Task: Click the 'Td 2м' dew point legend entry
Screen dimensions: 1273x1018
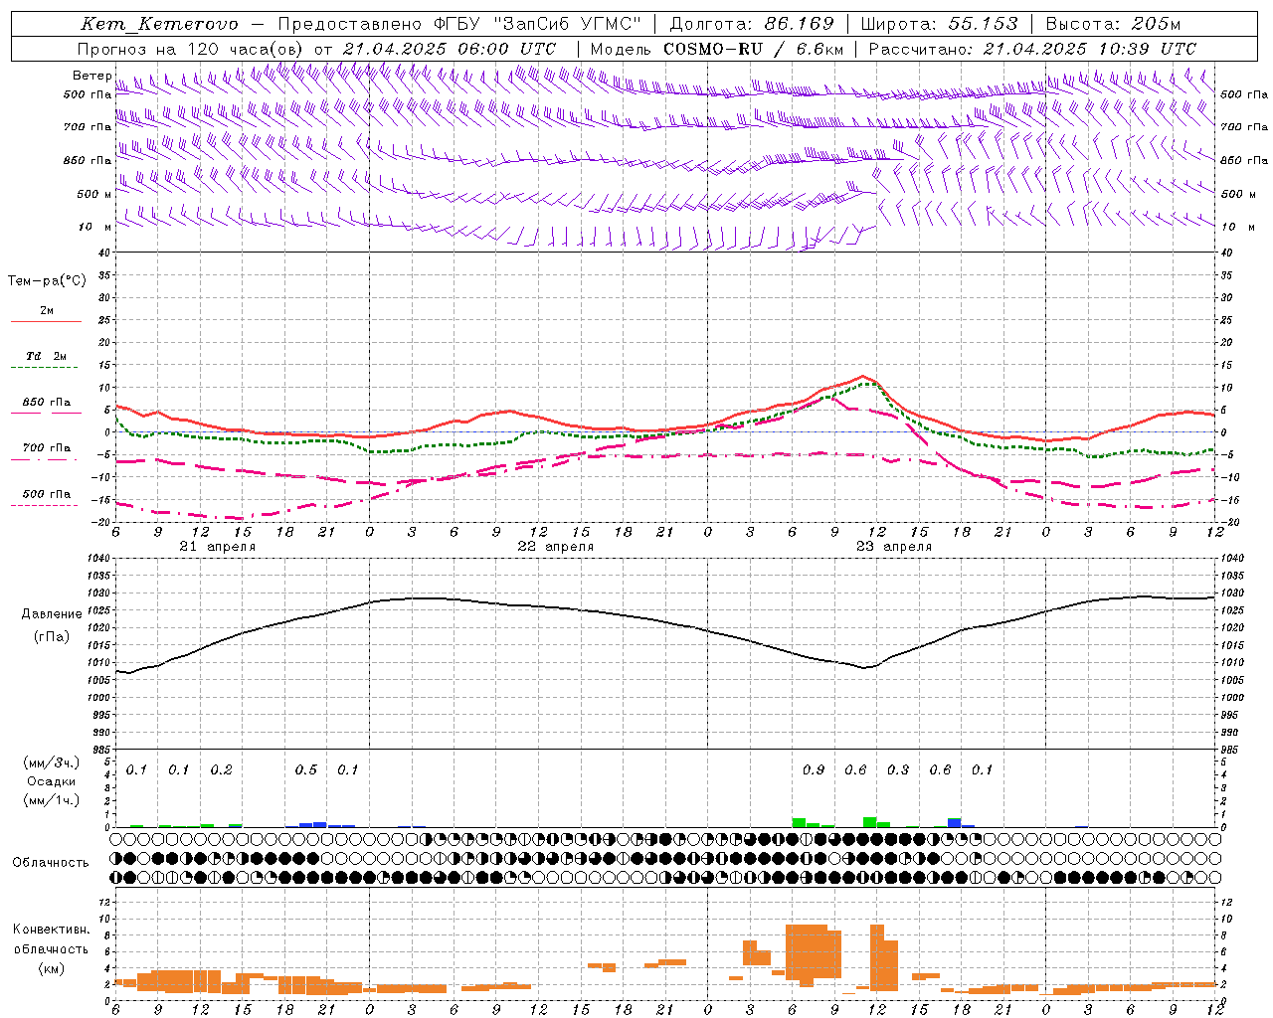Action: pyautogui.click(x=46, y=356)
